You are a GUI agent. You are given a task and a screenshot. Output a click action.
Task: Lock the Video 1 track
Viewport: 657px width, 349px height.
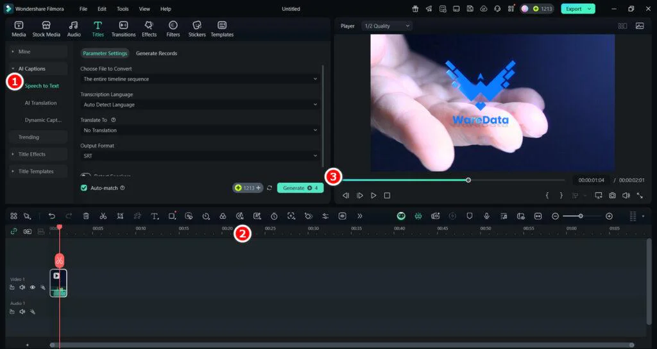(x=12, y=287)
